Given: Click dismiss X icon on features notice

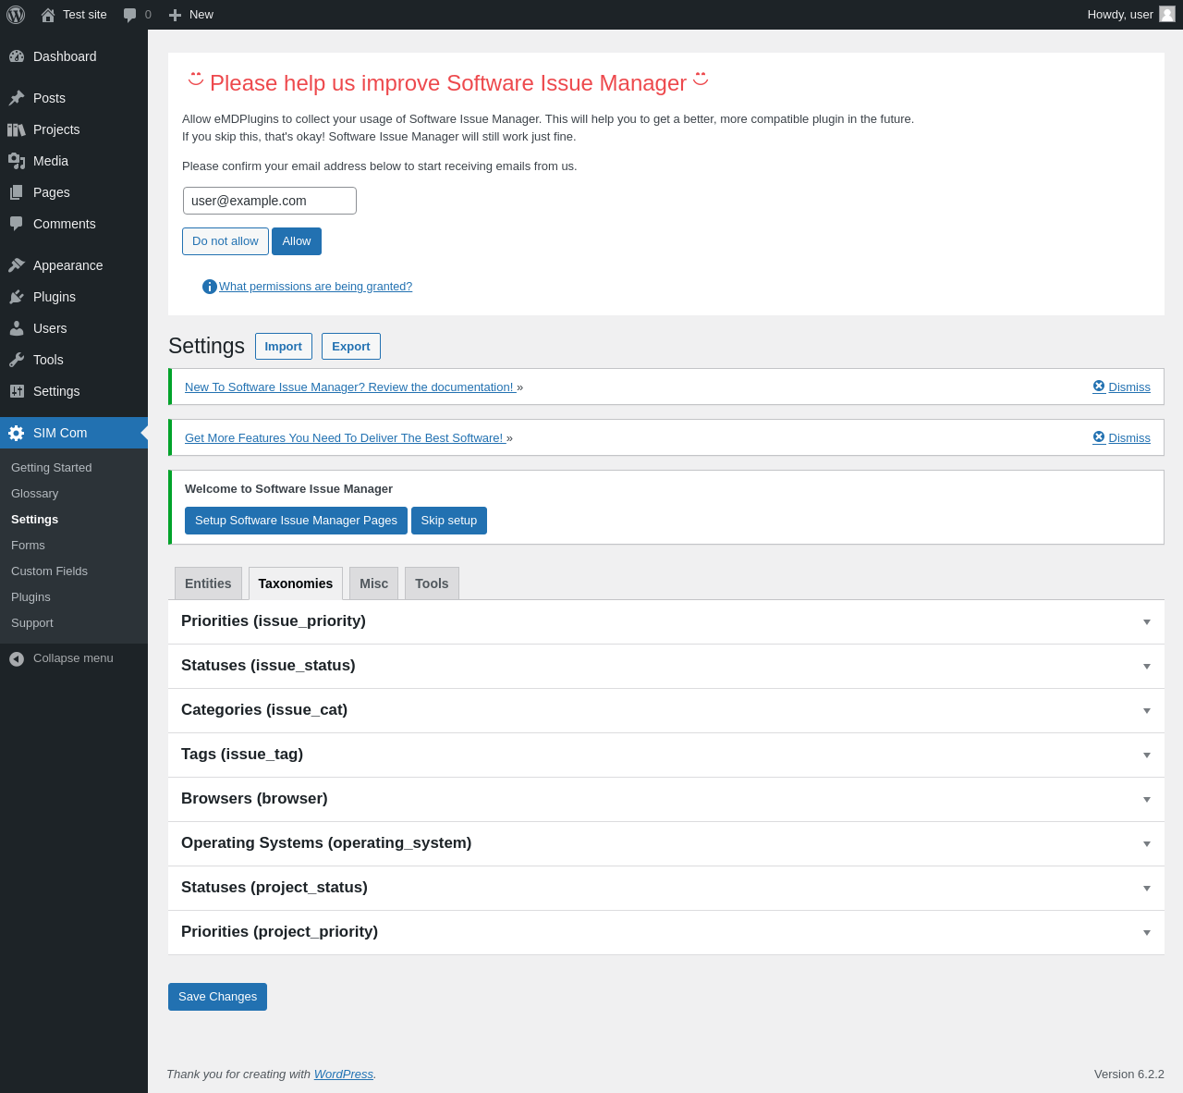Looking at the screenshot, I should [1099, 436].
